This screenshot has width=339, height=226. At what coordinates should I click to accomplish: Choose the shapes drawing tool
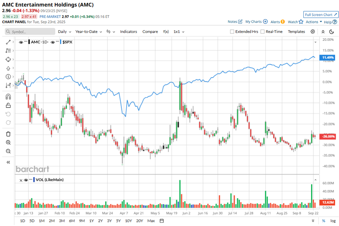(x=8, y=59)
